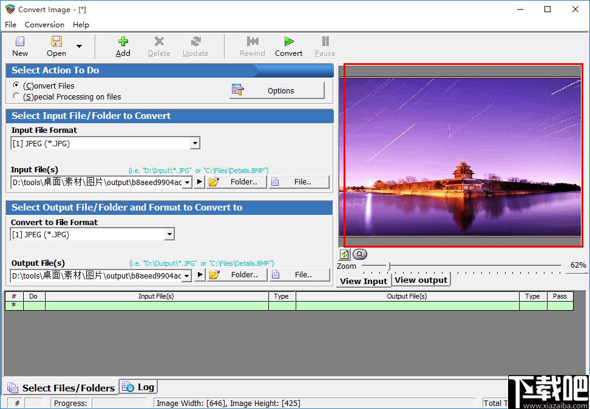Expand the Output File(s) path dropdown arrow
This screenshot has width=590, height=409.
coord(187,276)
